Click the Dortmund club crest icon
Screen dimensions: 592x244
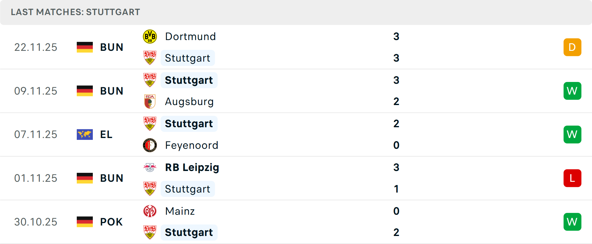[x=150, y=37]
